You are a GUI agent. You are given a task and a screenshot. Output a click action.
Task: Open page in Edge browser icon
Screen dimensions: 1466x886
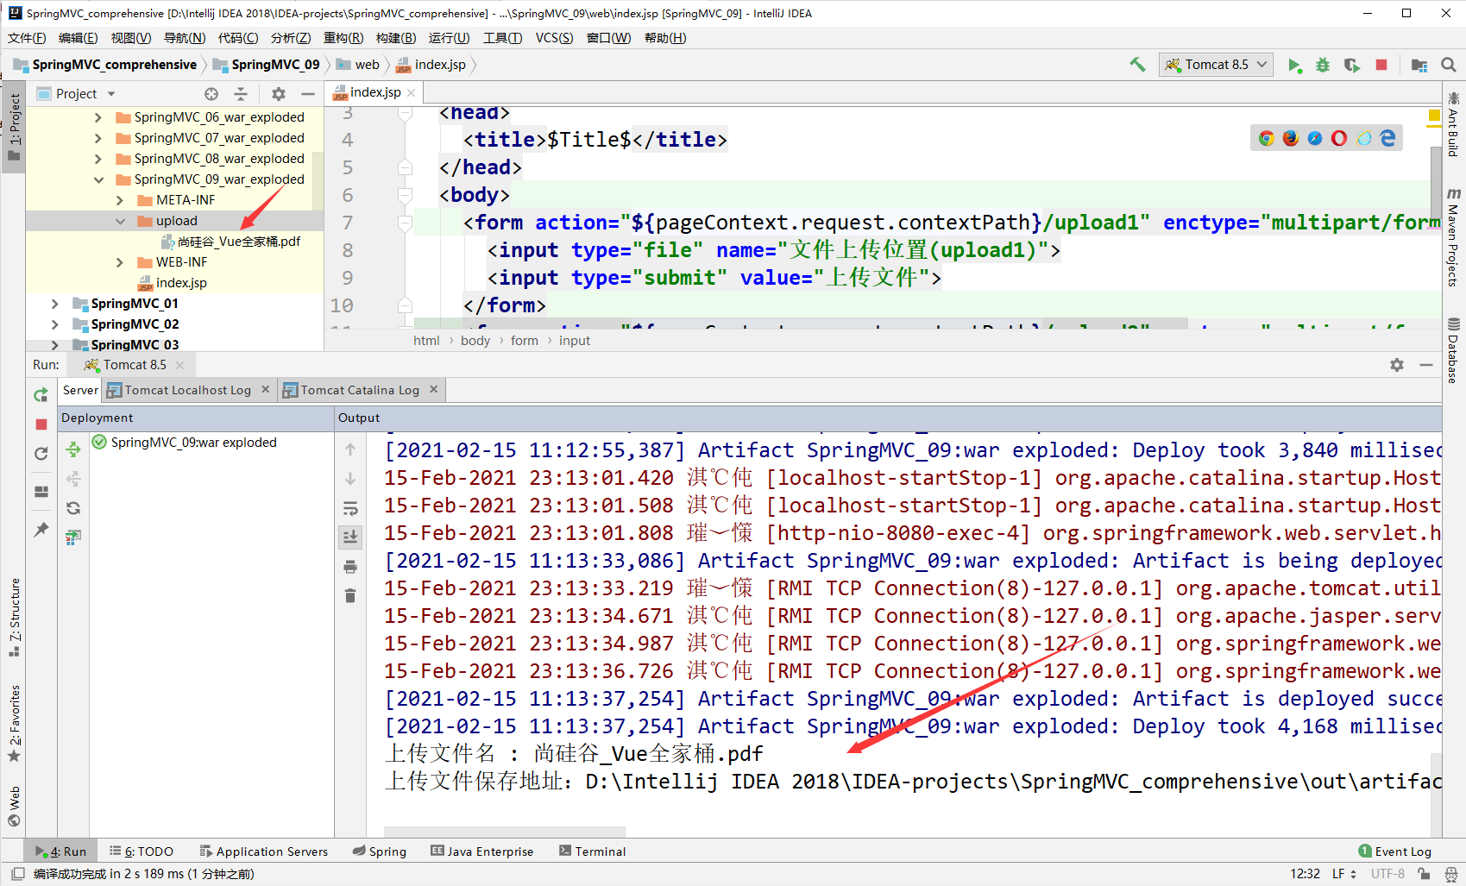1387,138
